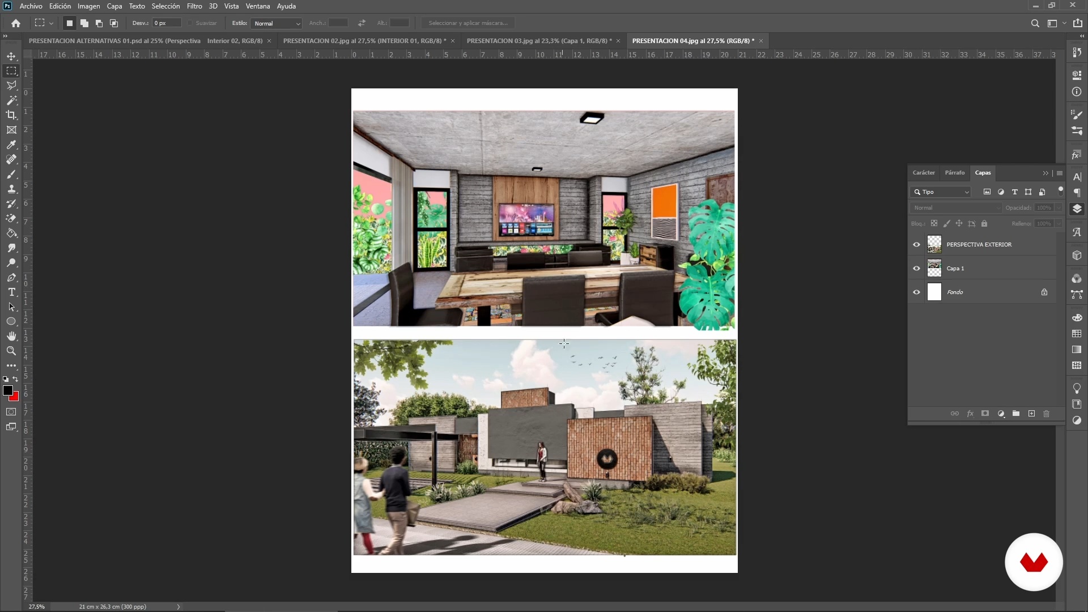Viewport: 1088px width, 612px height.
Task: Switch to the Carácter tab
Action: click(924, 173)
